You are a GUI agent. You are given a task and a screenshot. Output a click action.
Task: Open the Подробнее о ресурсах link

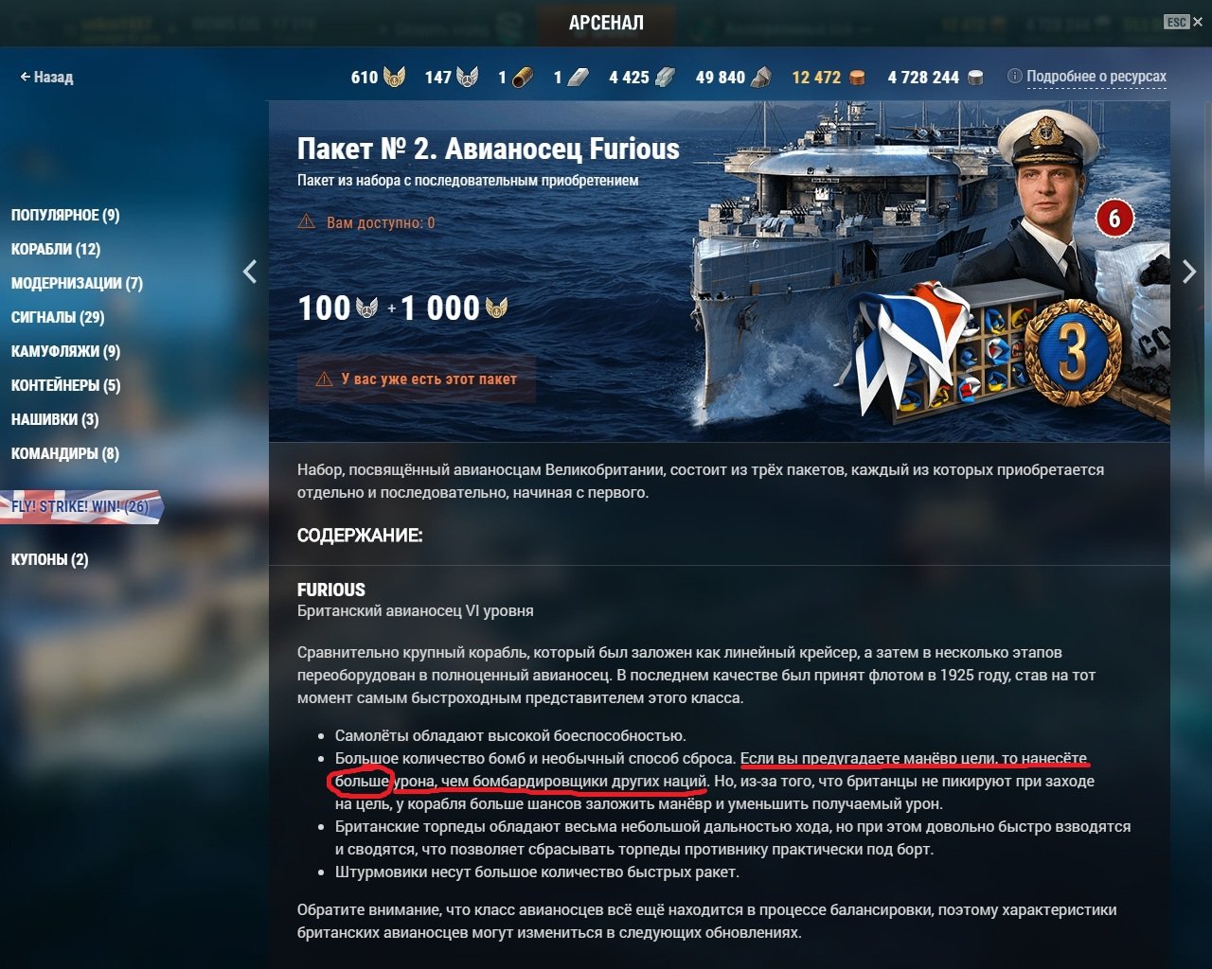1096,76
